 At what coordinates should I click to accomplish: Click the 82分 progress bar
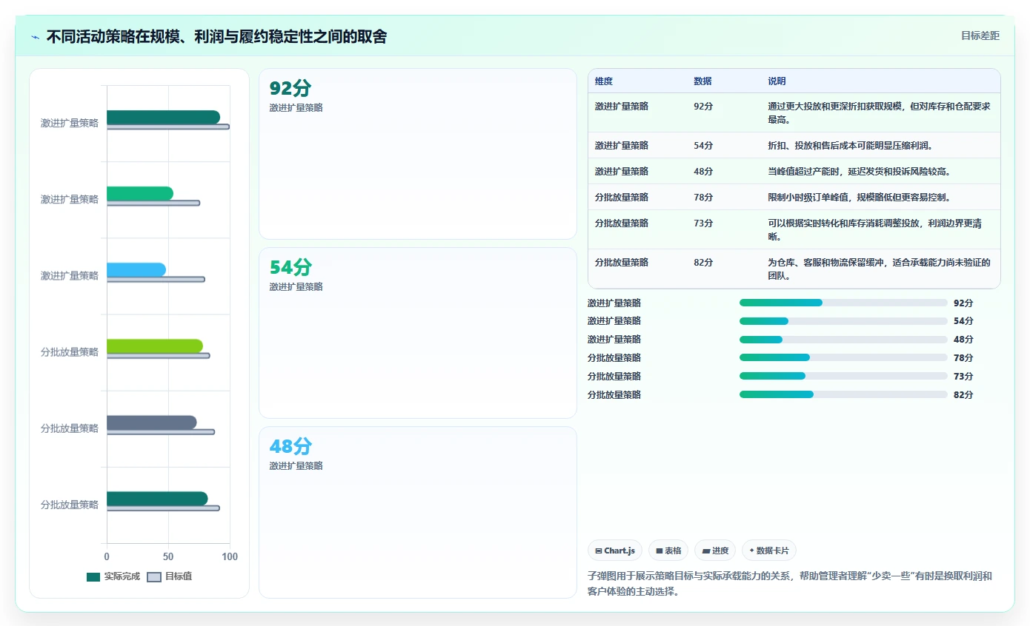pyautogui.click(x=843, y=395)
